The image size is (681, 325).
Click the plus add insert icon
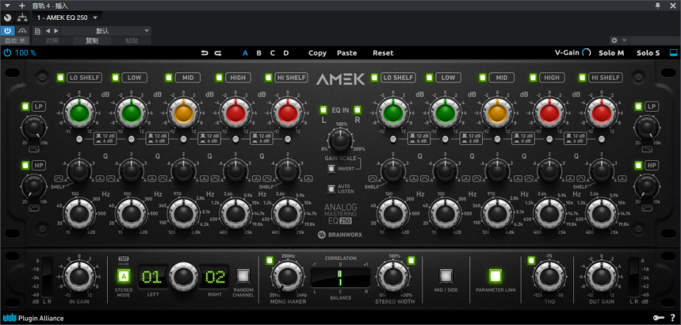click(22, 5)
